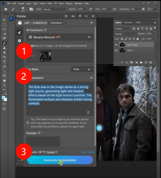
Task: Toggle lock position icon
Action: (x=130, y=39)
